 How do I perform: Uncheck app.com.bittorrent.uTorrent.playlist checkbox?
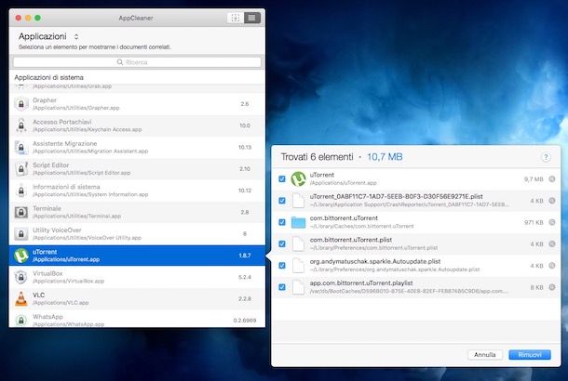pyautogui.click(x=282, y=287)
